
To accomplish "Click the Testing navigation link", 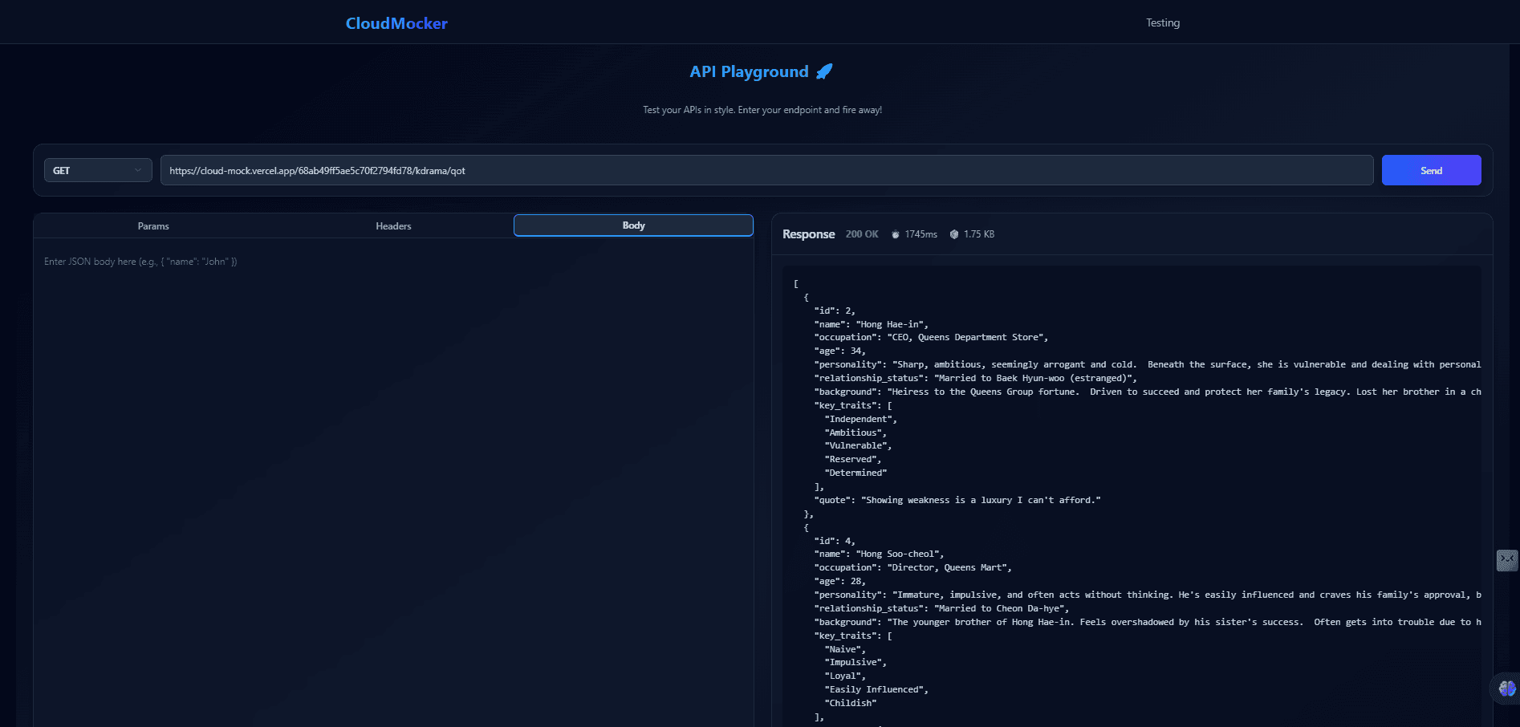I will tap(1162, 22).
